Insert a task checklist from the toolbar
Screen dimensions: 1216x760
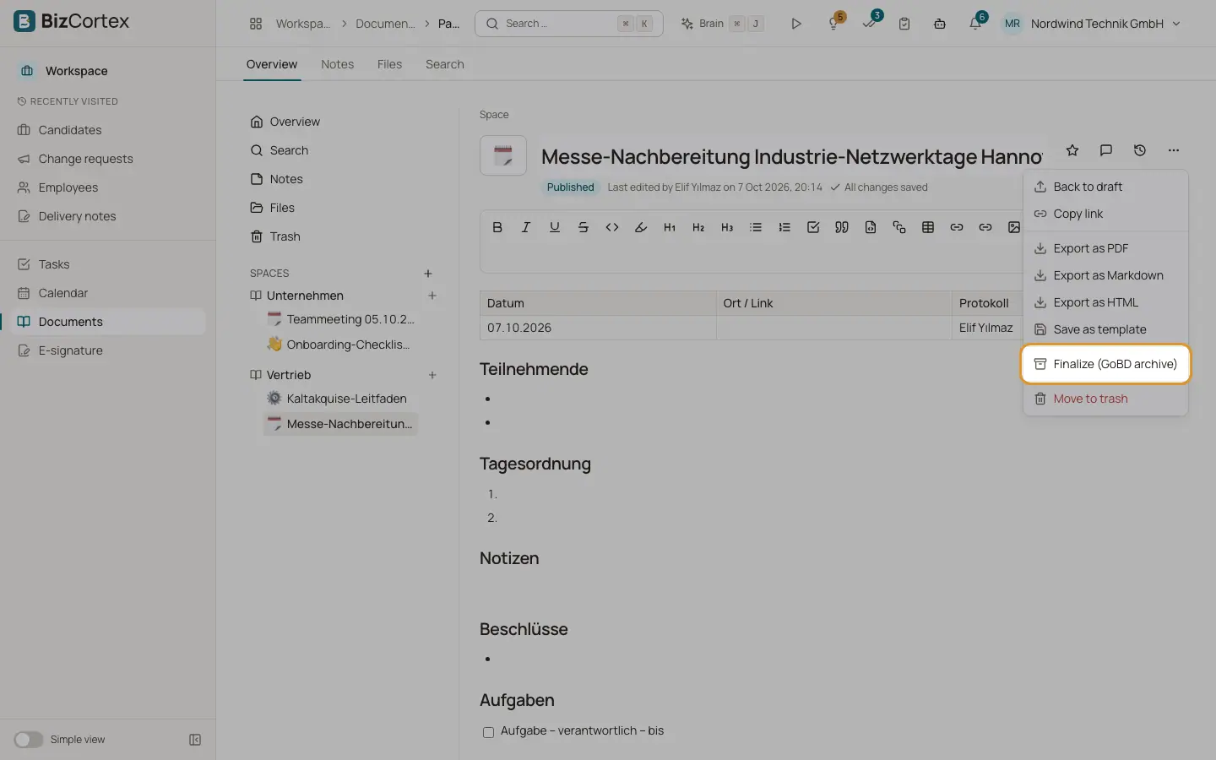[x=813, y=227]
